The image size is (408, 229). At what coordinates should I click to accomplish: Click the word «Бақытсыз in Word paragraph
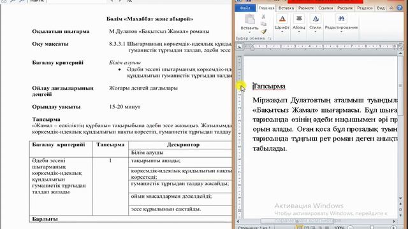tap(270, 110)
